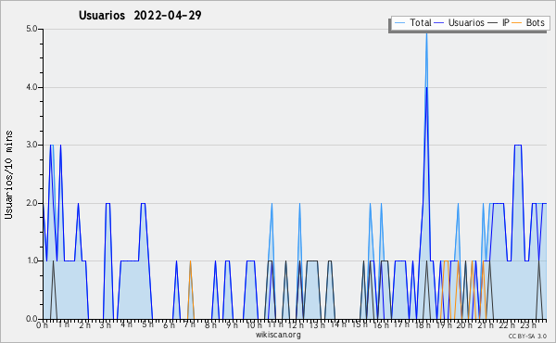Click the '17 h' x-axis label
Viewport: 556px width, 343px height.
coord(401,324)
